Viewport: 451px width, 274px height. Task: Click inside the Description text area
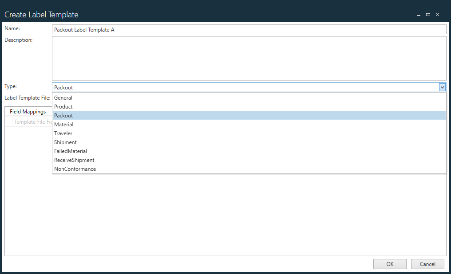coord(249,58)
